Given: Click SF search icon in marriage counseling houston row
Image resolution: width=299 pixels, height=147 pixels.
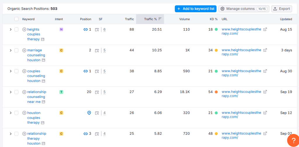Looking at the screenshot, I should 97,50.
